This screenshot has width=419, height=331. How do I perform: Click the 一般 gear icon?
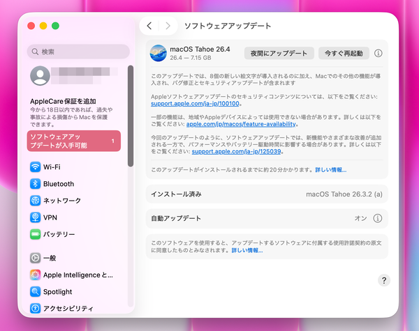(x=35, y=258)
